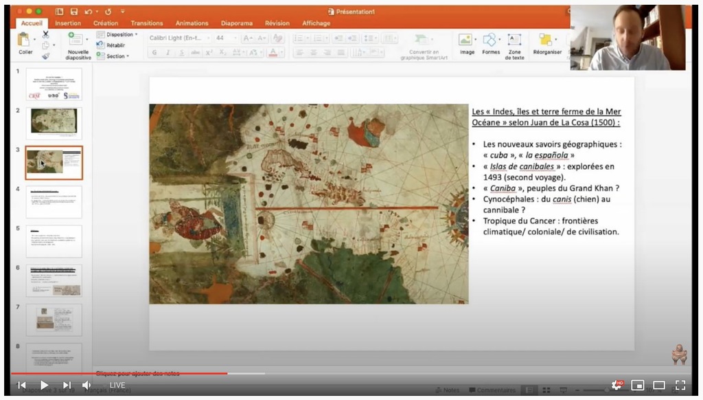Click the red font color A swatch
Screen dimensions: 703x400
coord(273,52)
